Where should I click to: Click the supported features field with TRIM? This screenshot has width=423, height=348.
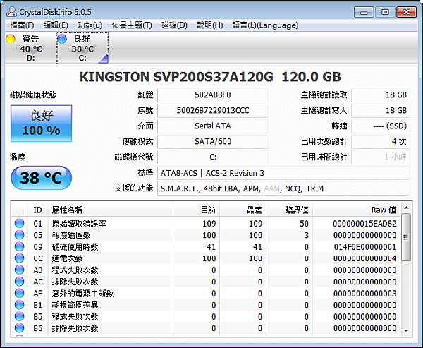click(283, 188)
